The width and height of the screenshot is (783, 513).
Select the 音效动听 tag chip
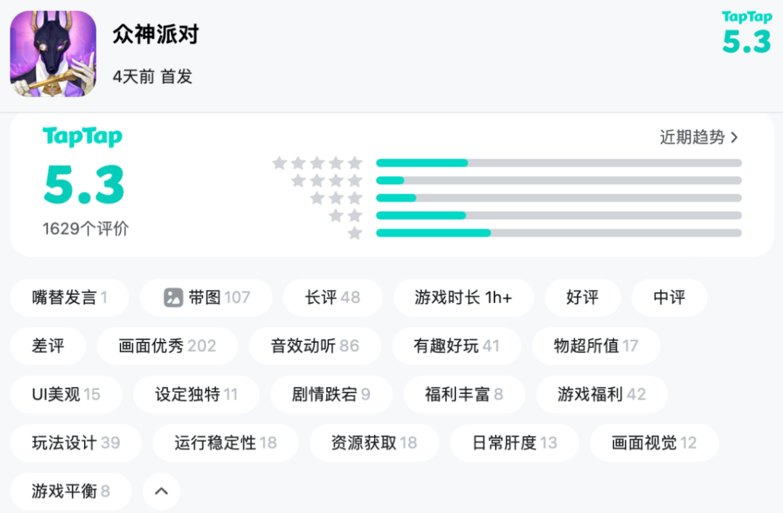click(x=315, y=346)
